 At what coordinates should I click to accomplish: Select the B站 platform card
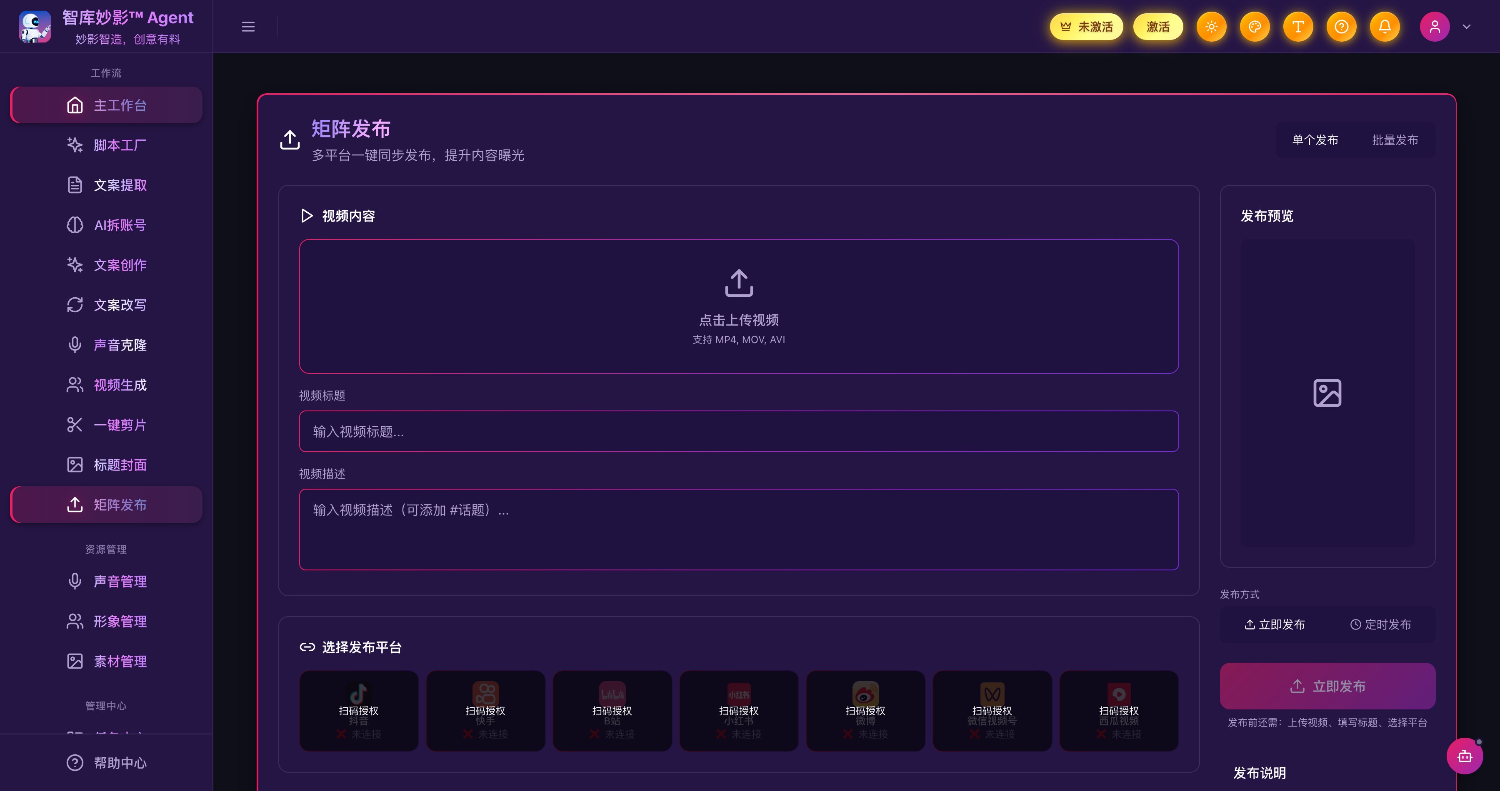[x=612, y=711]
